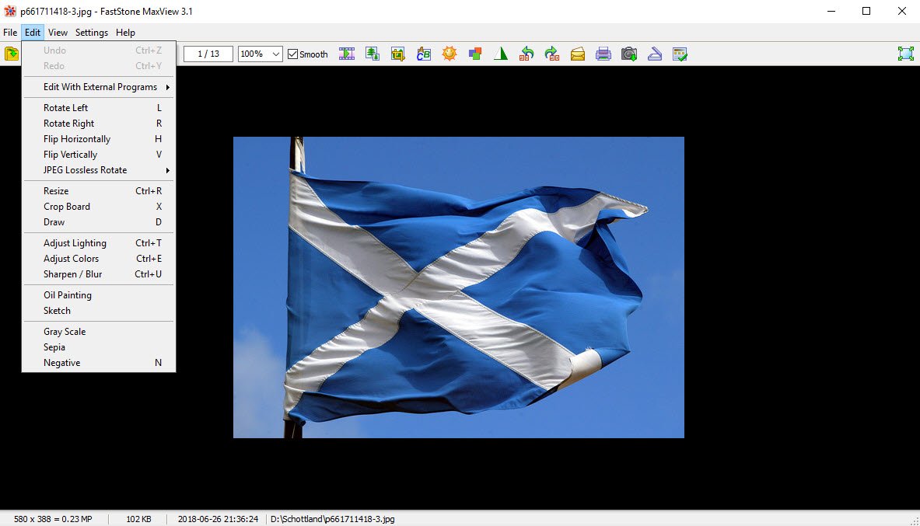Select the Draw menu entry
Viewport: 920px width, 526px height.
[99, 221]
